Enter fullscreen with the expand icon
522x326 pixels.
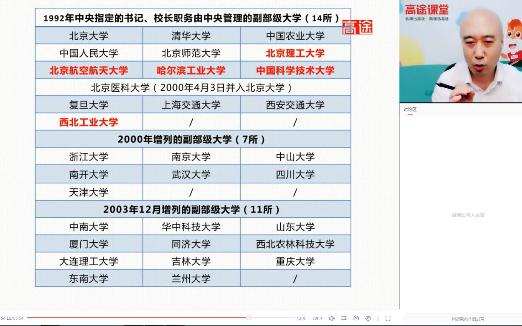click(388, 318)
